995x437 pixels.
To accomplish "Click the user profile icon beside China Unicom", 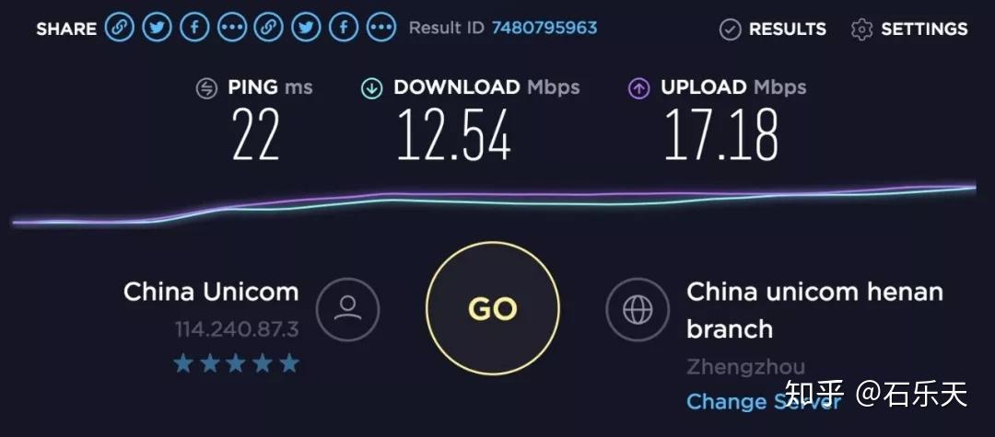I will coord(347,310).
